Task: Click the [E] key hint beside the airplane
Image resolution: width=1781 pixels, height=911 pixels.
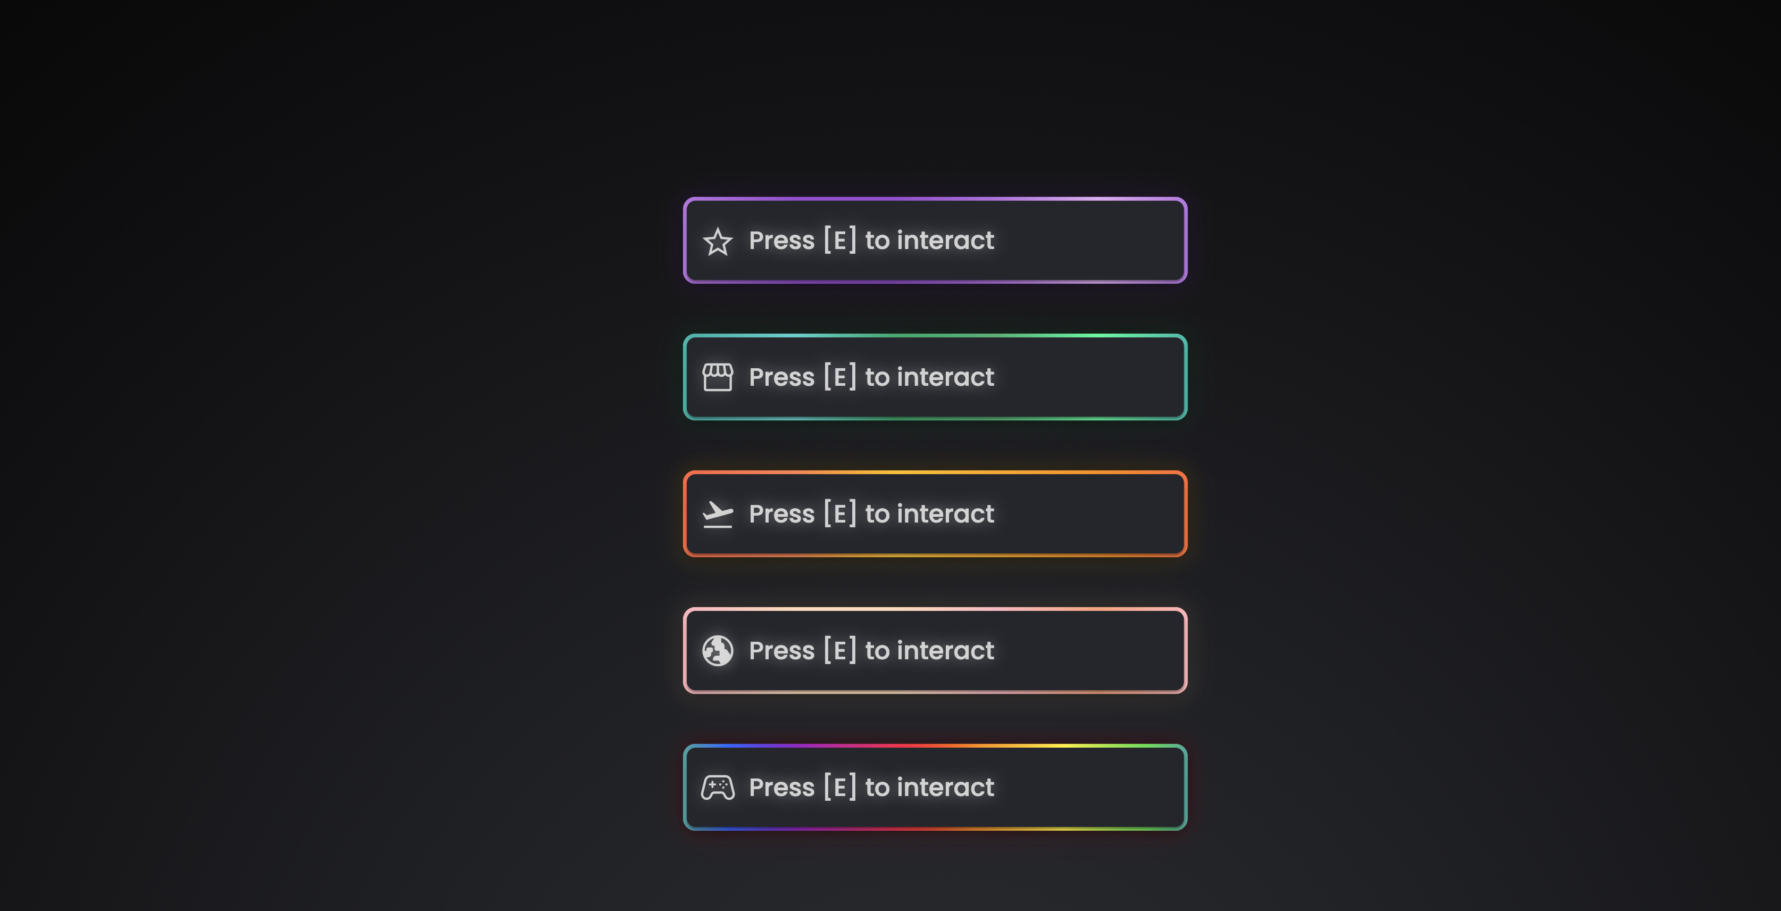Action: click(839, 514)
